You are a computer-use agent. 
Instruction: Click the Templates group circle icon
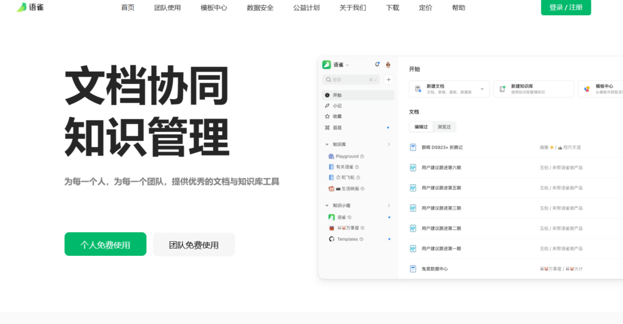tap(332, 239)
